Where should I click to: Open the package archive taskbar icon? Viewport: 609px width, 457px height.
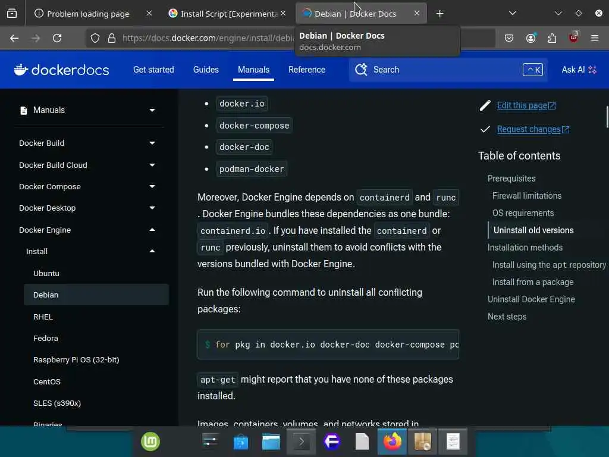coord(423,442)
